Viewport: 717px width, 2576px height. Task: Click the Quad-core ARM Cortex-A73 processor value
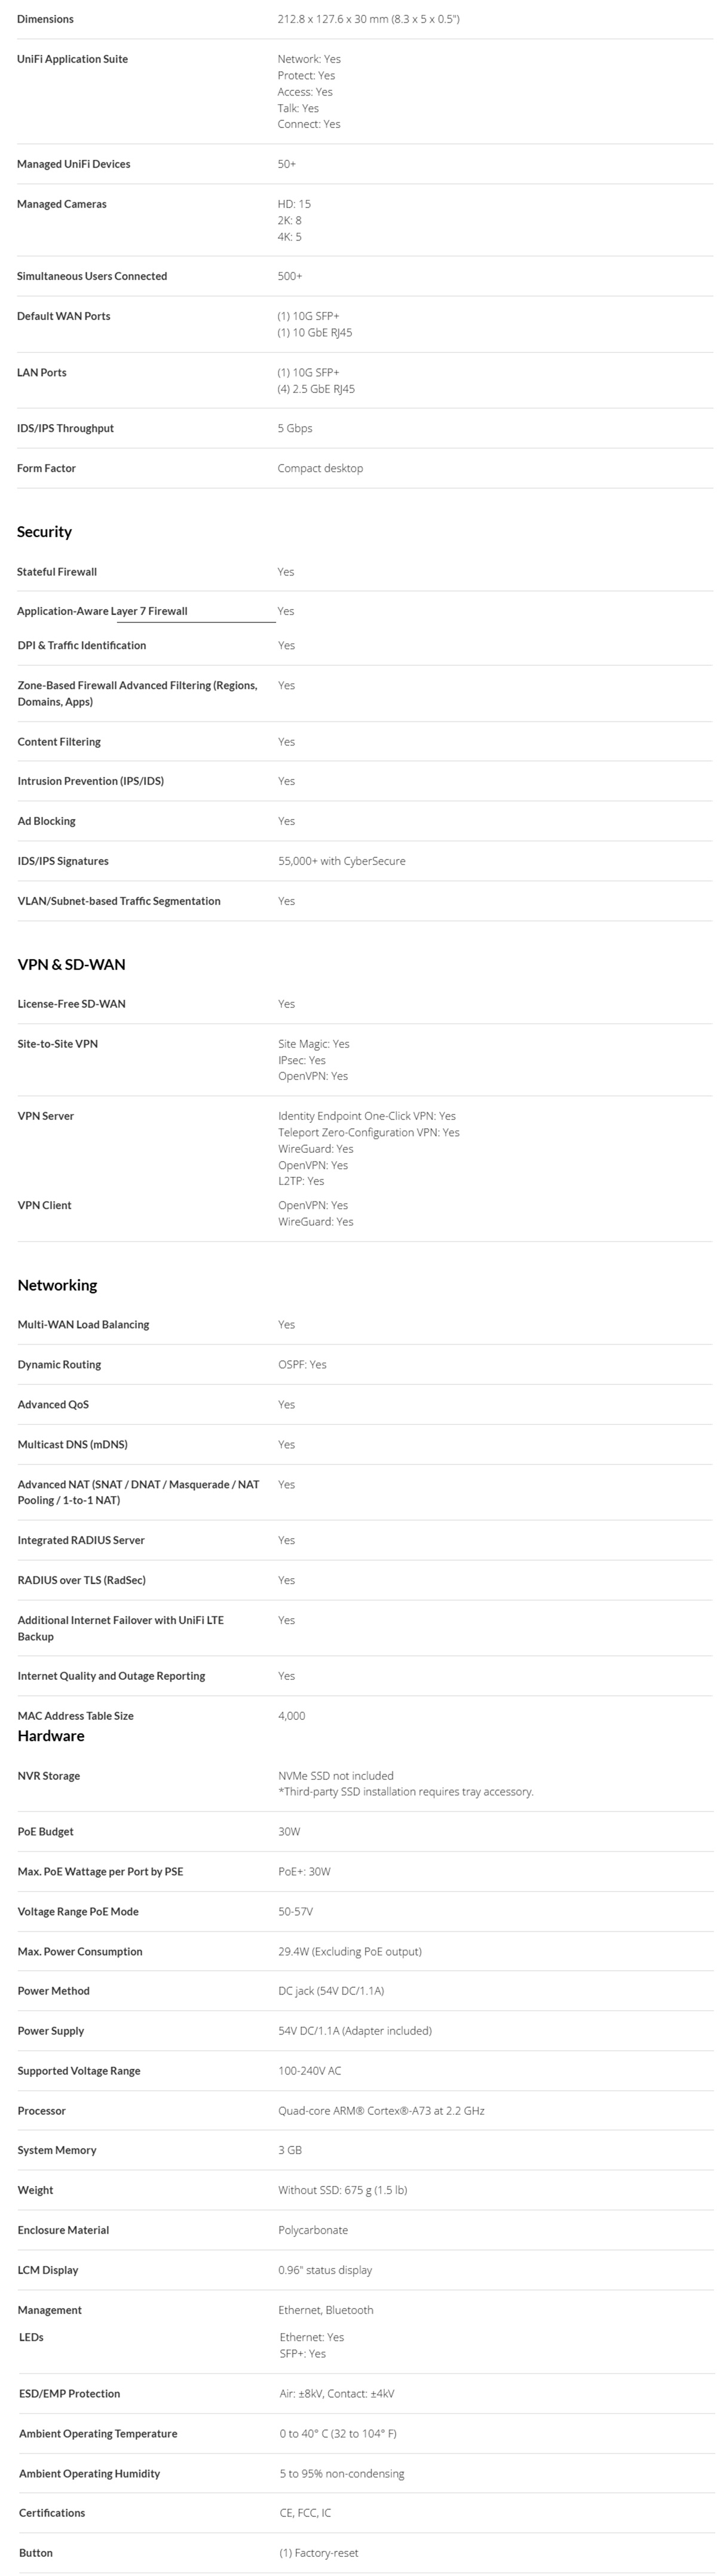(381, 2111)
